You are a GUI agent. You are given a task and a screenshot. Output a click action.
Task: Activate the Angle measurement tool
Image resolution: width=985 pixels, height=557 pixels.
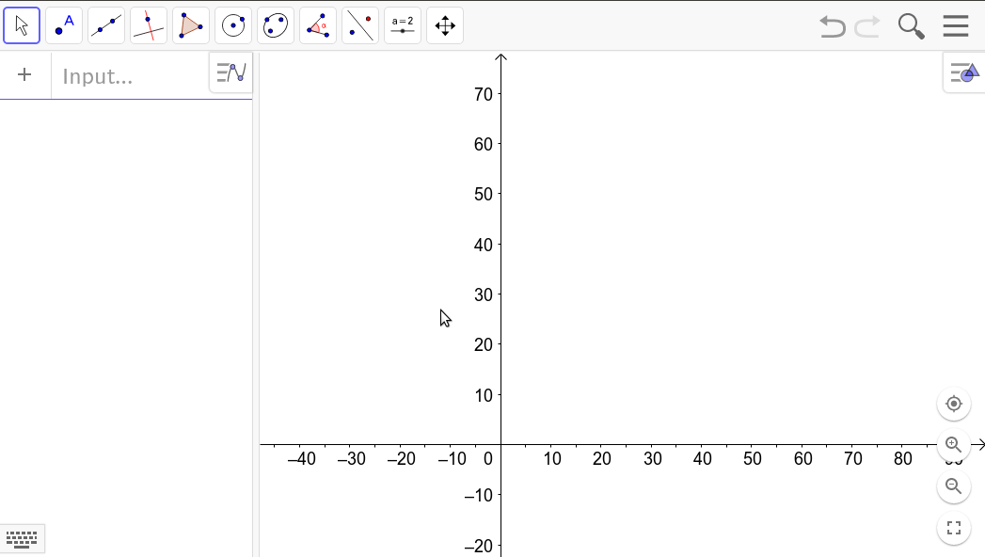pyautogui.click(x=317, y=25)
